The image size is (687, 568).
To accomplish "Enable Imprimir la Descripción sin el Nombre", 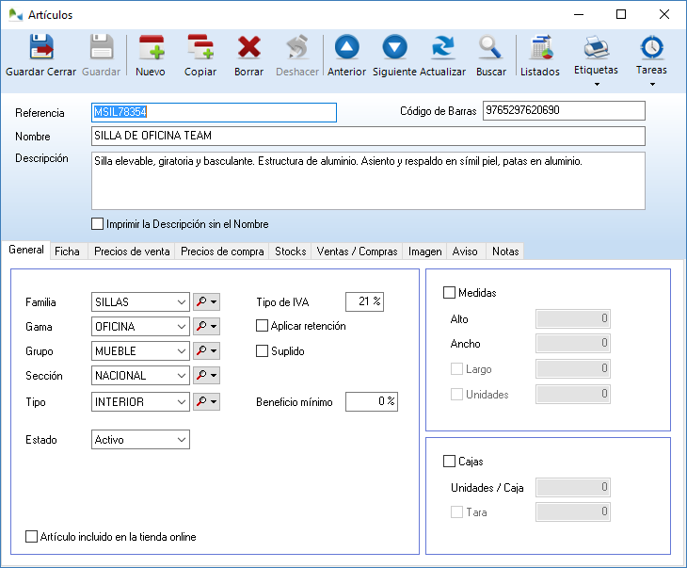I will (98, 224).
